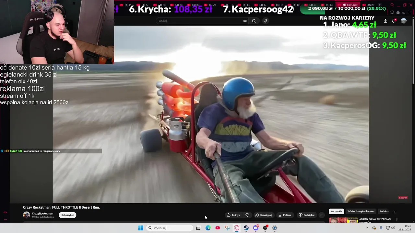The width and height of the screenshot is (415, 233).
Task: Click the YouTube search magnifier button
Action: pyautogui.click(x=254, y=21)
